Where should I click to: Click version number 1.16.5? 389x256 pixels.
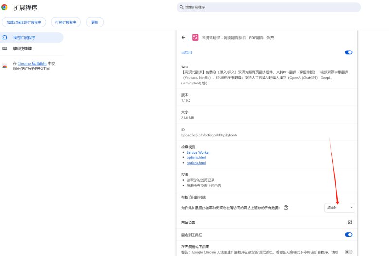tap(186, 101)
